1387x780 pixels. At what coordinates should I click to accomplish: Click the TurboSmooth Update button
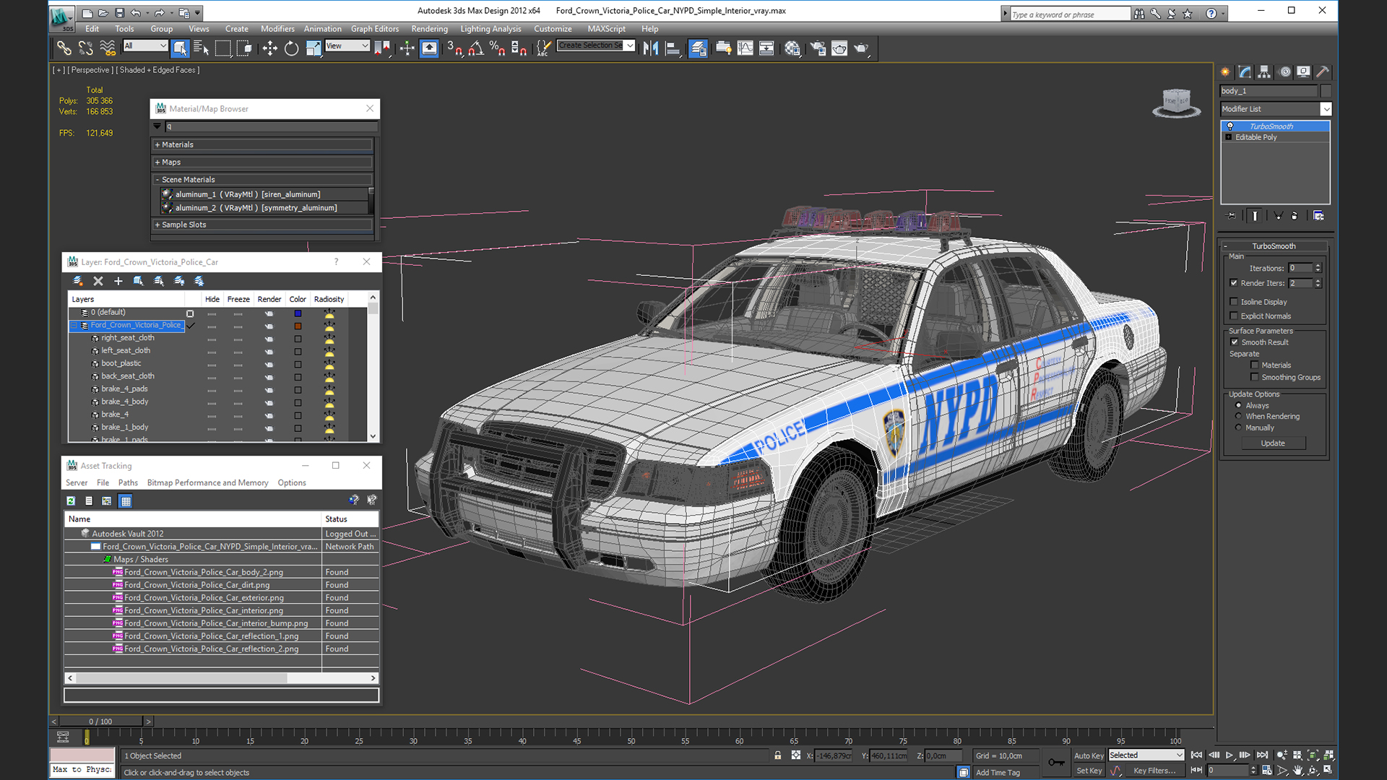(1273, 443)
